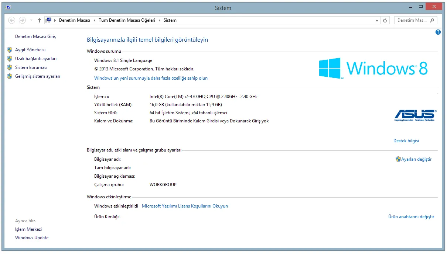This screenshot has height=254, width=447.
Task: Maximize the Sistem window
Action: [x=421, y=7]
